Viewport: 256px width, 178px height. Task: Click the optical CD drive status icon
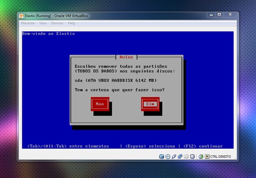pos(168,157)
